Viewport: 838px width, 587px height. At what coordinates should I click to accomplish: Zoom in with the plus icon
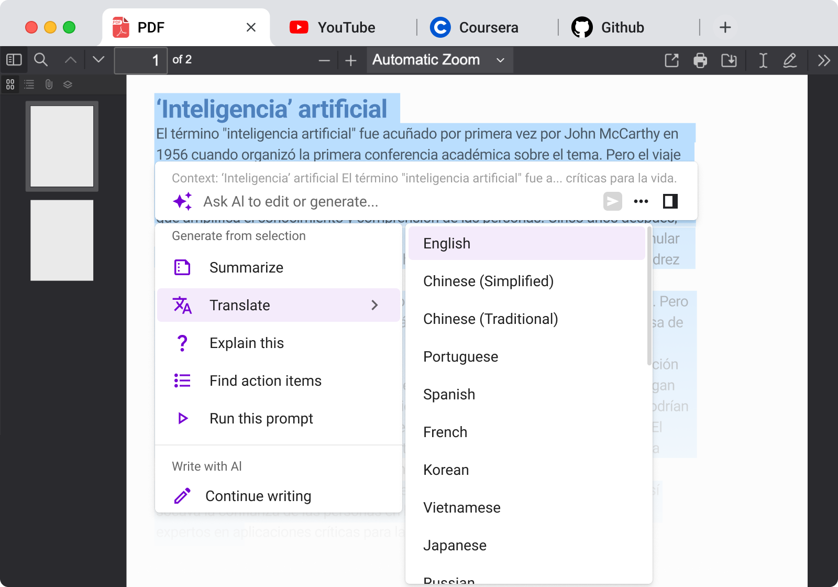point(351,61)
